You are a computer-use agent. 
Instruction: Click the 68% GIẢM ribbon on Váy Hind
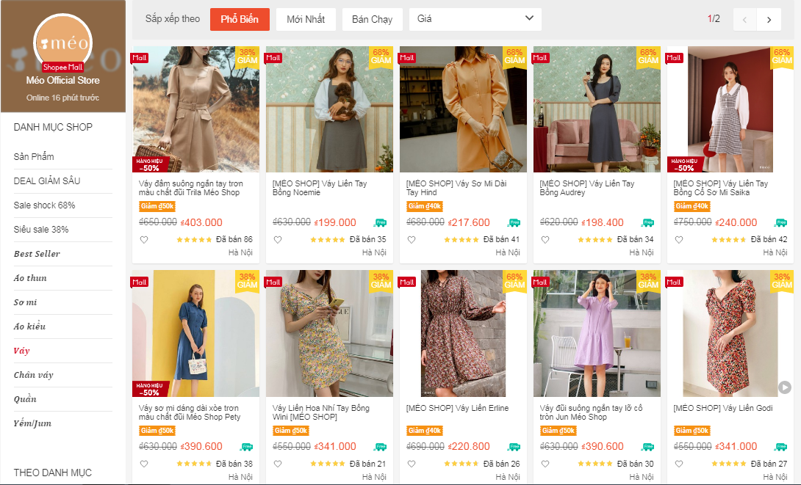514,57
